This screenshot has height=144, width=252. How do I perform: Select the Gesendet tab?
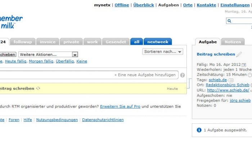point(116,42)
